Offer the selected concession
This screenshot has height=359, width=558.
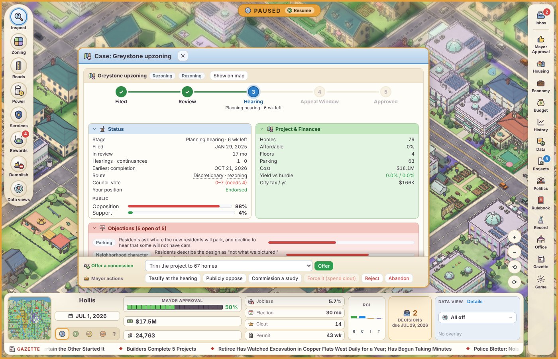point(324,266)
